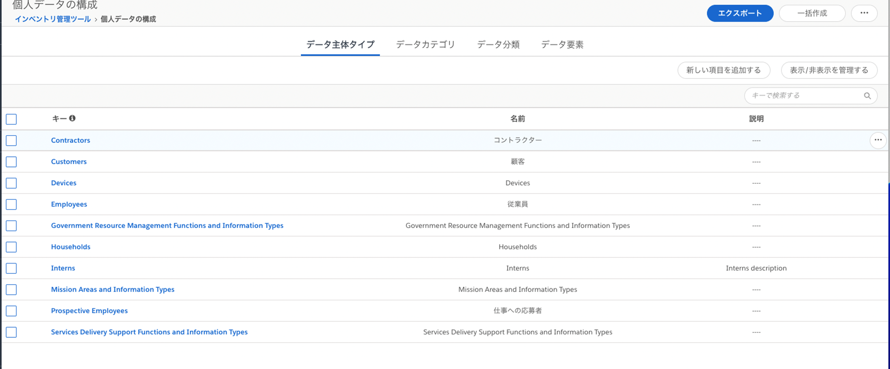Open the データ分類 tab
This screenshot has width=890, height=369.
498,45
